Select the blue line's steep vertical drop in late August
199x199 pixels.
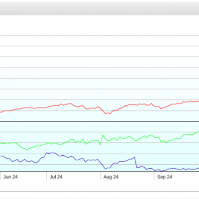pos(135,163)
